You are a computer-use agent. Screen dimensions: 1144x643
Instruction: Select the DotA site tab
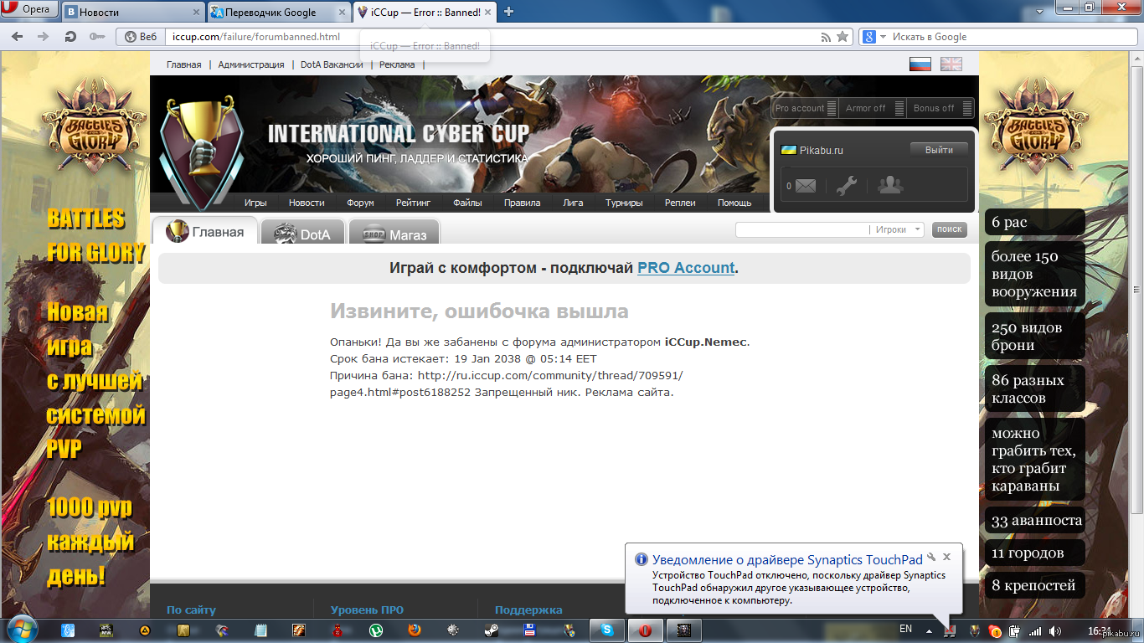click(x=303, y=234)
